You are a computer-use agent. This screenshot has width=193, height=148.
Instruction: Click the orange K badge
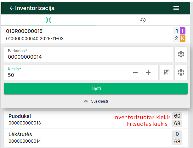click(x=183, y=39)
